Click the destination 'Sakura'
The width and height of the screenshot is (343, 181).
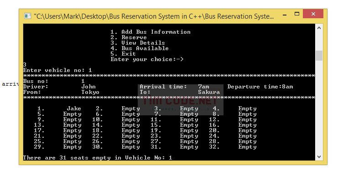[x=209, y=92]
